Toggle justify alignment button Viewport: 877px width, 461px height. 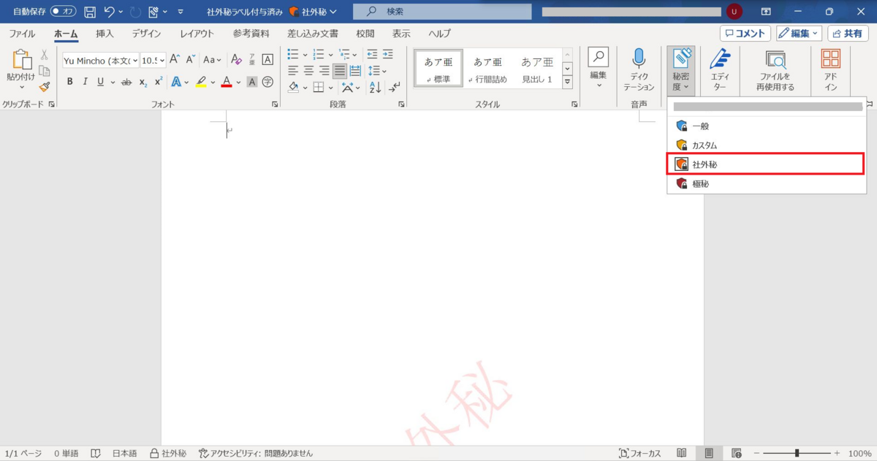[340, 71]
